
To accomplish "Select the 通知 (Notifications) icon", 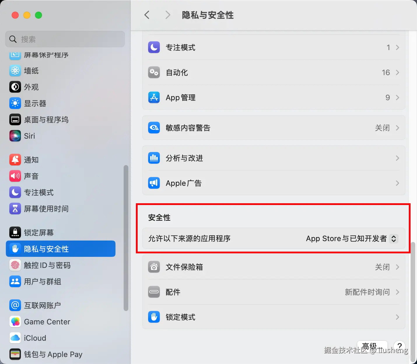I will click(15, 160).
